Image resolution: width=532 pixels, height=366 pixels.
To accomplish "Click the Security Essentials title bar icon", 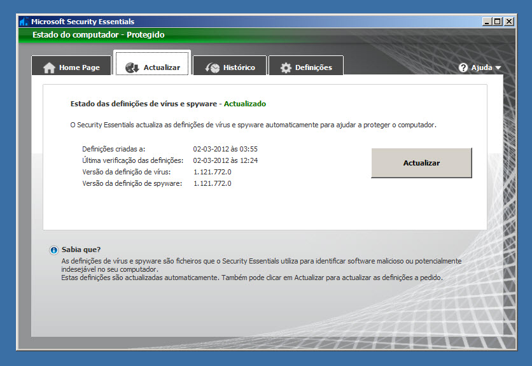I will tap(24, 22).
